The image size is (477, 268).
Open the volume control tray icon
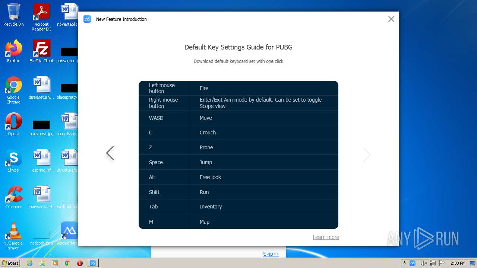[x=423, y=263]
